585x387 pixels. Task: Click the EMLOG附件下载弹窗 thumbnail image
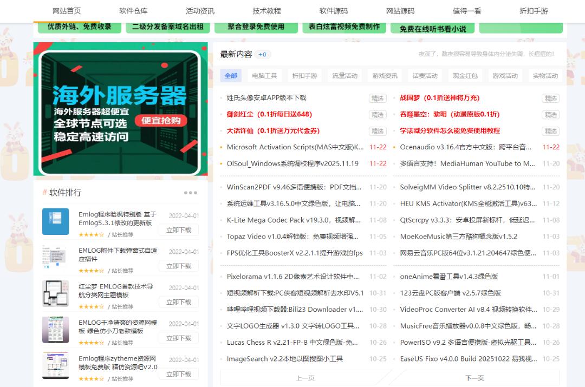tap(55, 258)
